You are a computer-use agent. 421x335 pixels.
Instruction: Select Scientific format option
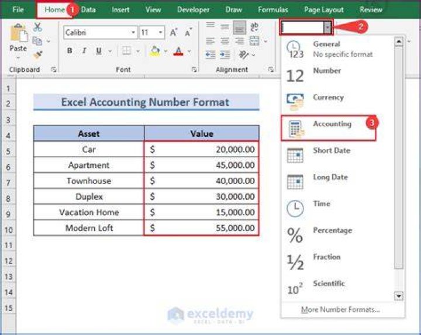tap(337, 288)
